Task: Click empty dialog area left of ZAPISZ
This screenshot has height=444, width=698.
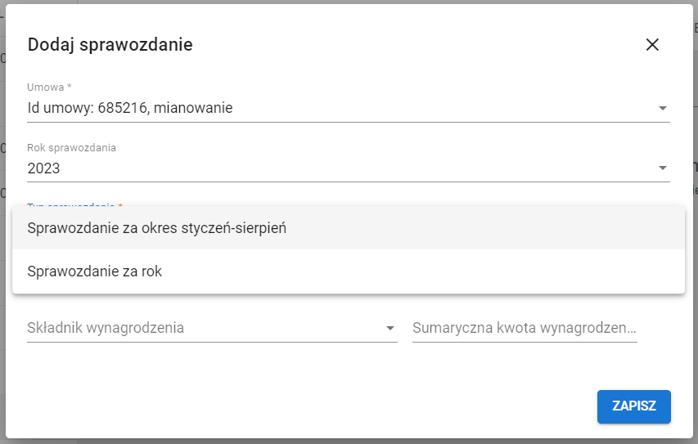Action: tap(327, 406)
